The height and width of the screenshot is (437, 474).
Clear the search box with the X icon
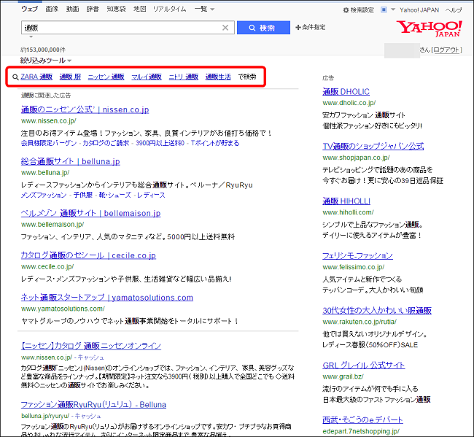[225, 28]
